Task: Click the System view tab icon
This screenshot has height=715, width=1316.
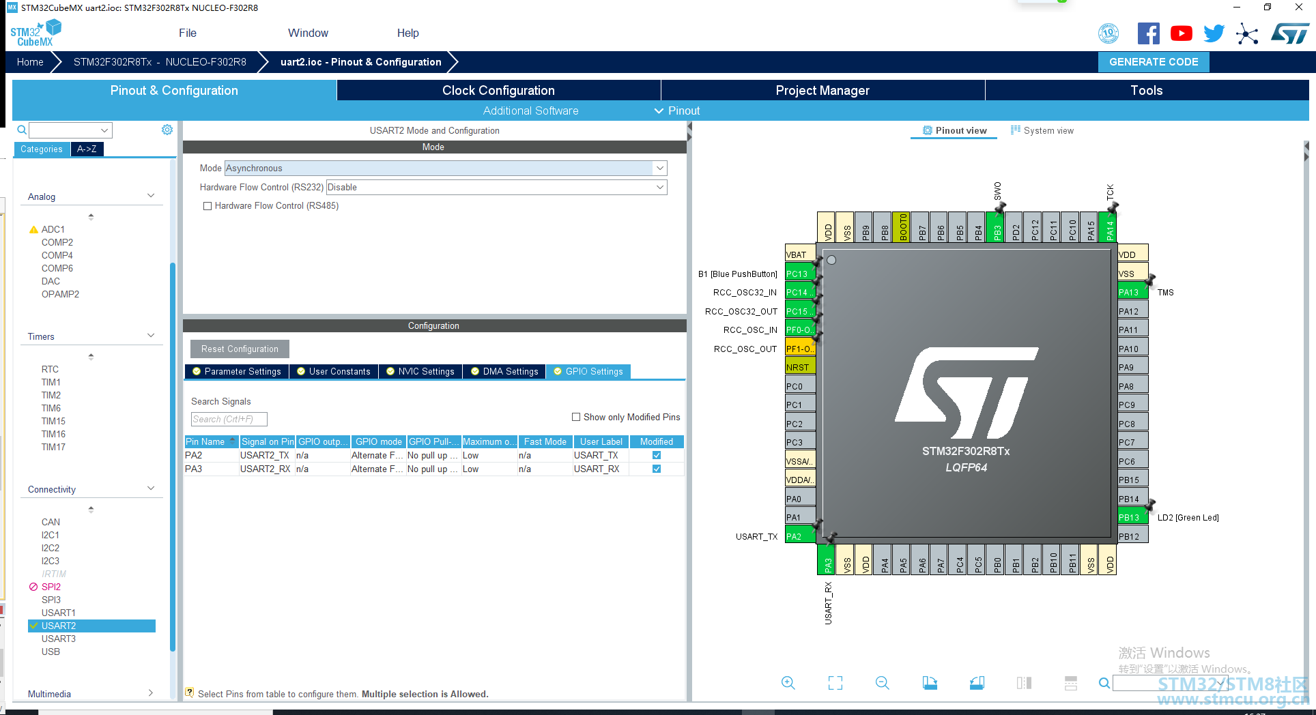Action: (1016, 130)
